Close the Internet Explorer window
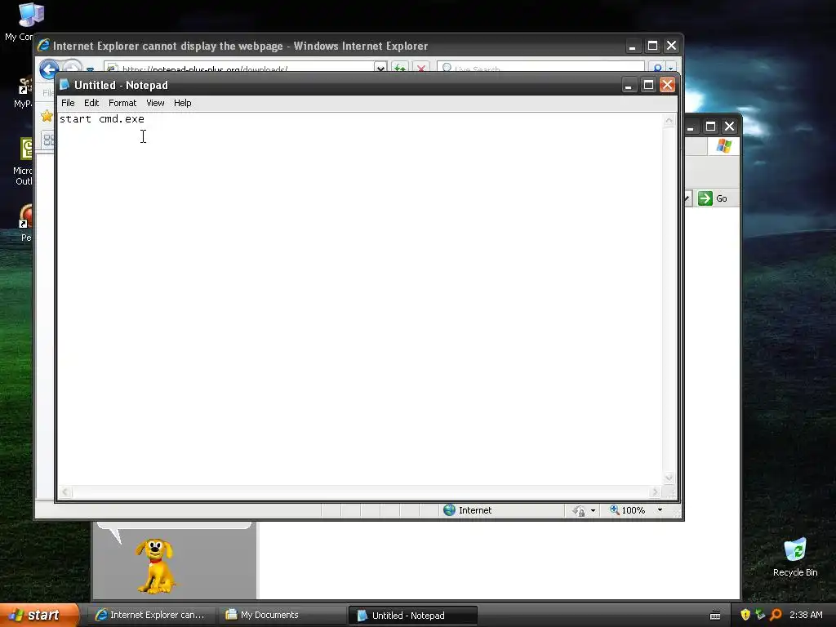Viewport: 836px width, 627px height. pyautogui.click(x=671, y=46)
